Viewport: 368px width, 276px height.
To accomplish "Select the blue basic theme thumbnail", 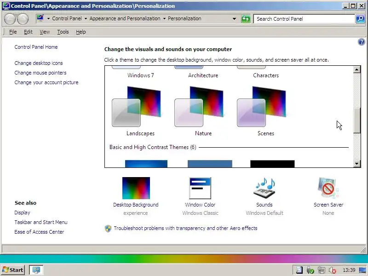I will (146, 164).
